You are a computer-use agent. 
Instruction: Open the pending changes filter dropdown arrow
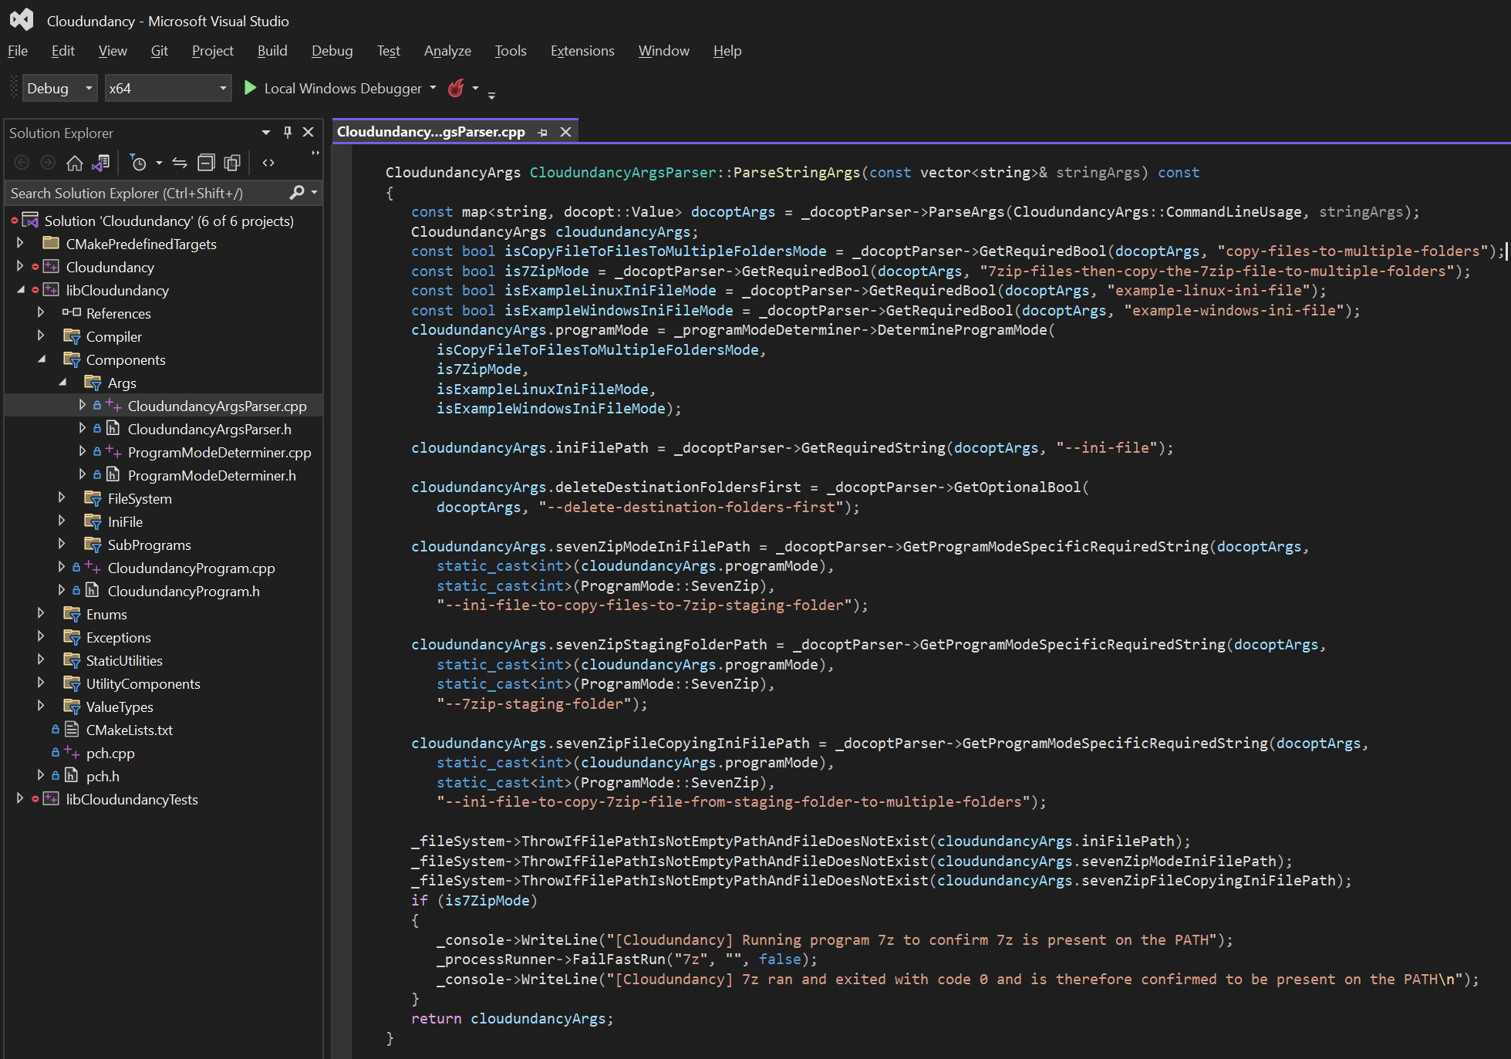159,163
